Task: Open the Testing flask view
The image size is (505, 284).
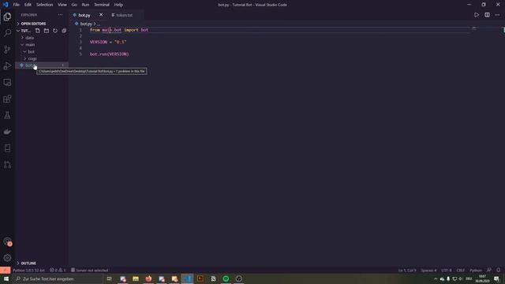Action: pyautogui.click(x=7, y=115)
